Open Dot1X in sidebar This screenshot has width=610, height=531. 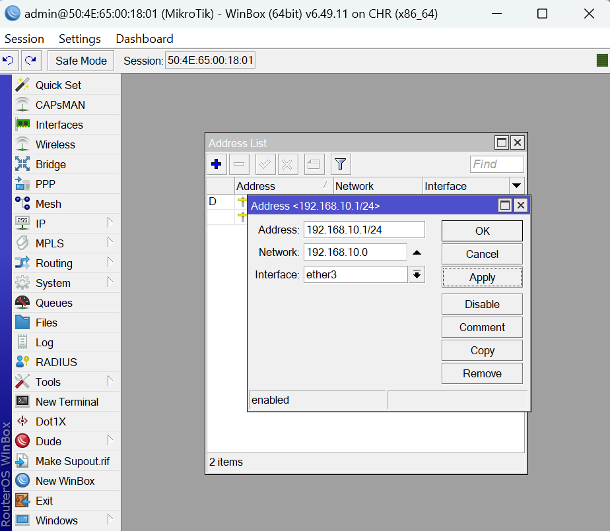click(66, 422)
